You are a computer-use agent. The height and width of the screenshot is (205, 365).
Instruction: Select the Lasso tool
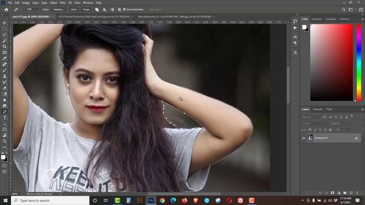point(5,34)
